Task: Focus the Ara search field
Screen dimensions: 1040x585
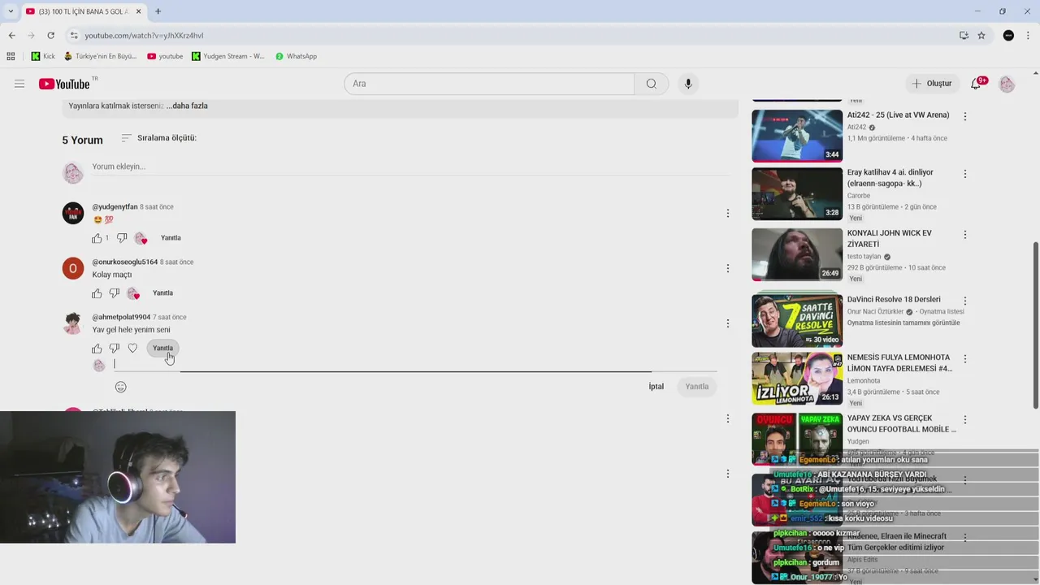Action: click(x=489, y=84)
